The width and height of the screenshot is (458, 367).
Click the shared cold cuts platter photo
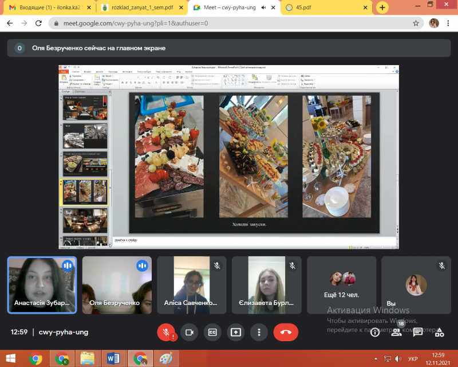pos(169,157)
